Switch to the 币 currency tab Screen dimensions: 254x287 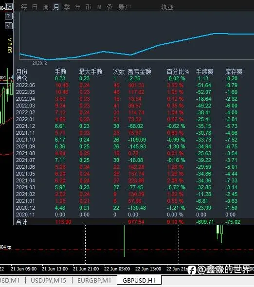tap(88, 7)
